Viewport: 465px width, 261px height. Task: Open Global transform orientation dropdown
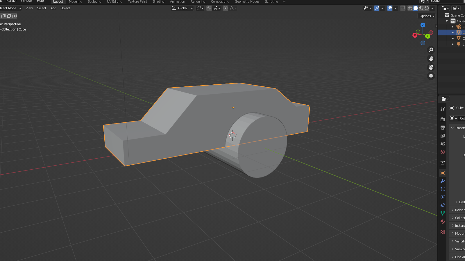tap(183, 8)
